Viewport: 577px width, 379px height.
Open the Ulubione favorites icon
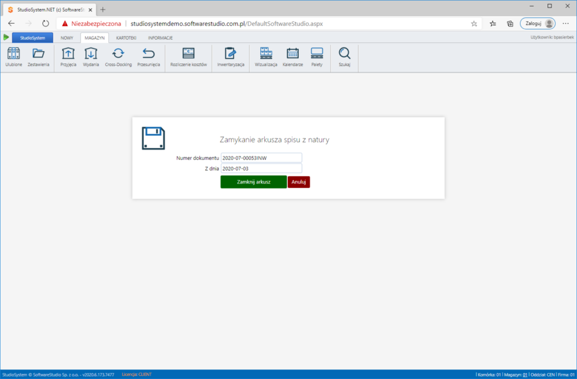pos(13,57)
